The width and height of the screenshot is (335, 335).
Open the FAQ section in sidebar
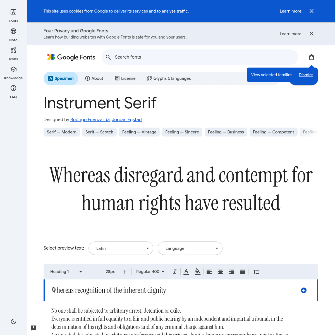coord(13,92)
